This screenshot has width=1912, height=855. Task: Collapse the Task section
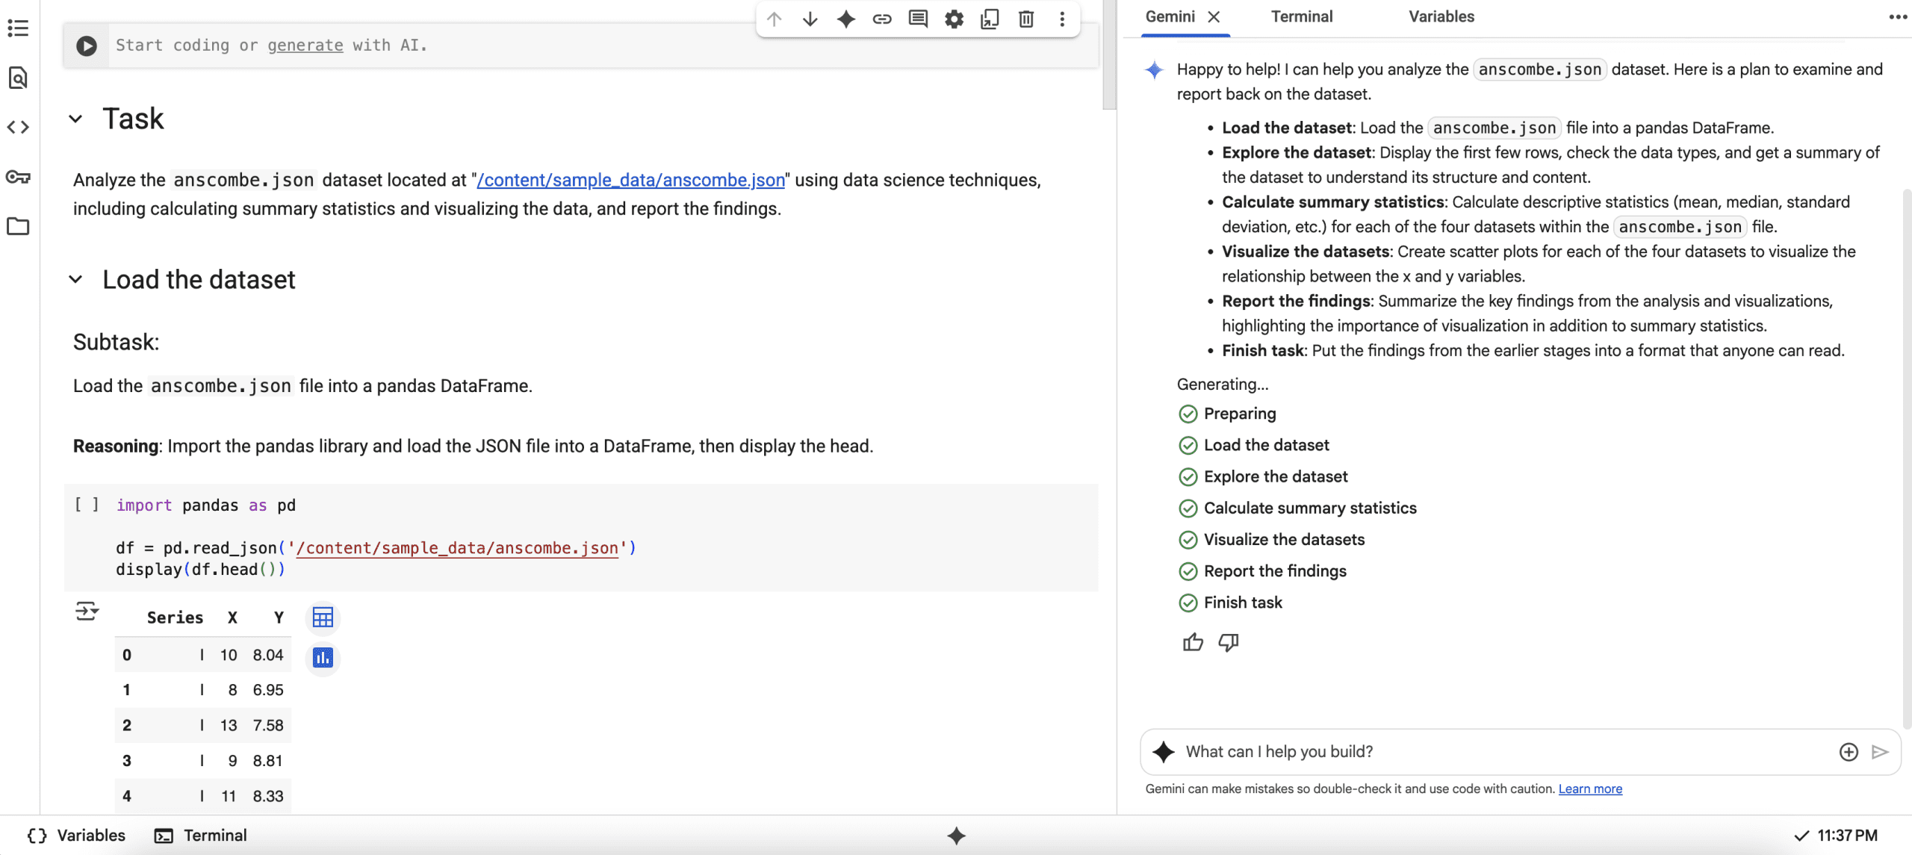75,119
